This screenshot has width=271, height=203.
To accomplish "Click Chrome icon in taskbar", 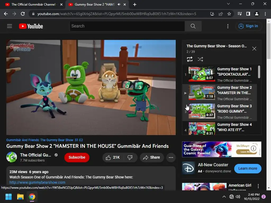I will (32, 197).
